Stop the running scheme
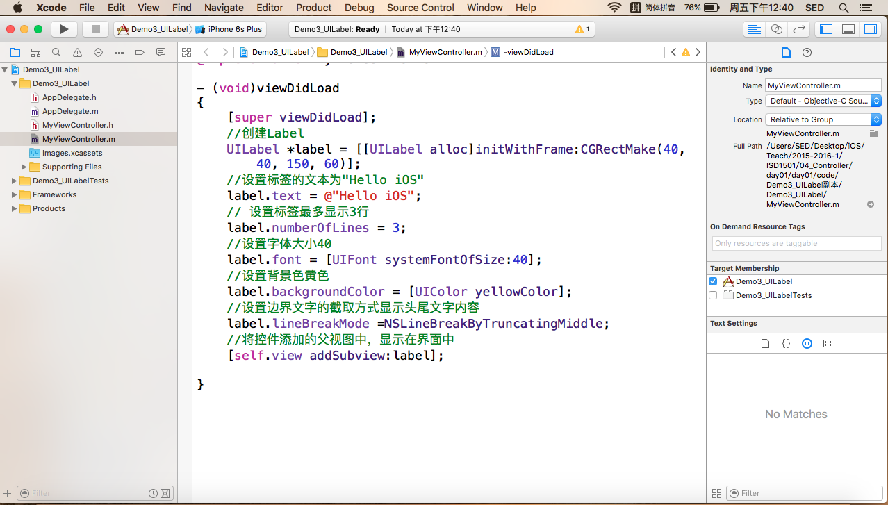The height and width of the screenshot is (505, 888). click(x=96, y=29)
